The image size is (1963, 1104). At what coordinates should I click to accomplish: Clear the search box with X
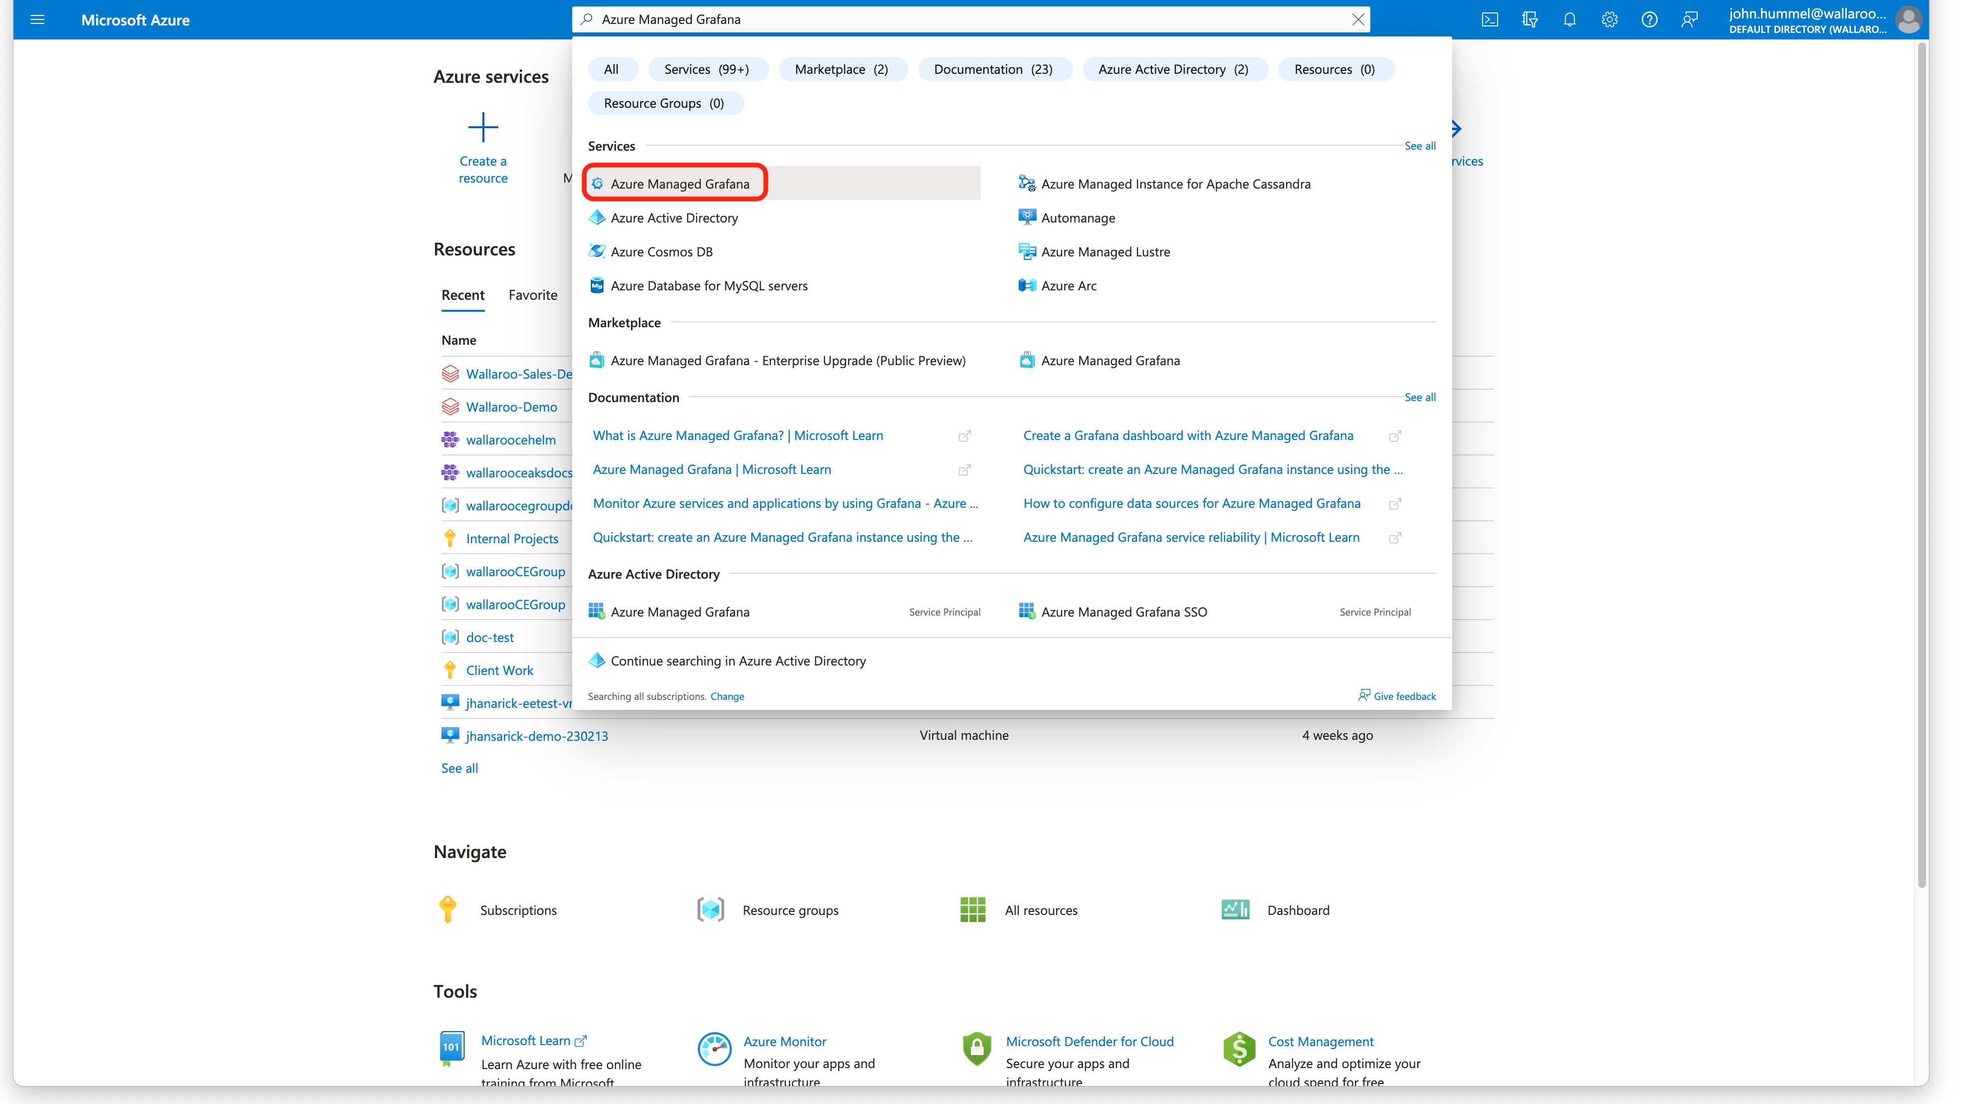pyautogui.click(x=1358, y=20)
